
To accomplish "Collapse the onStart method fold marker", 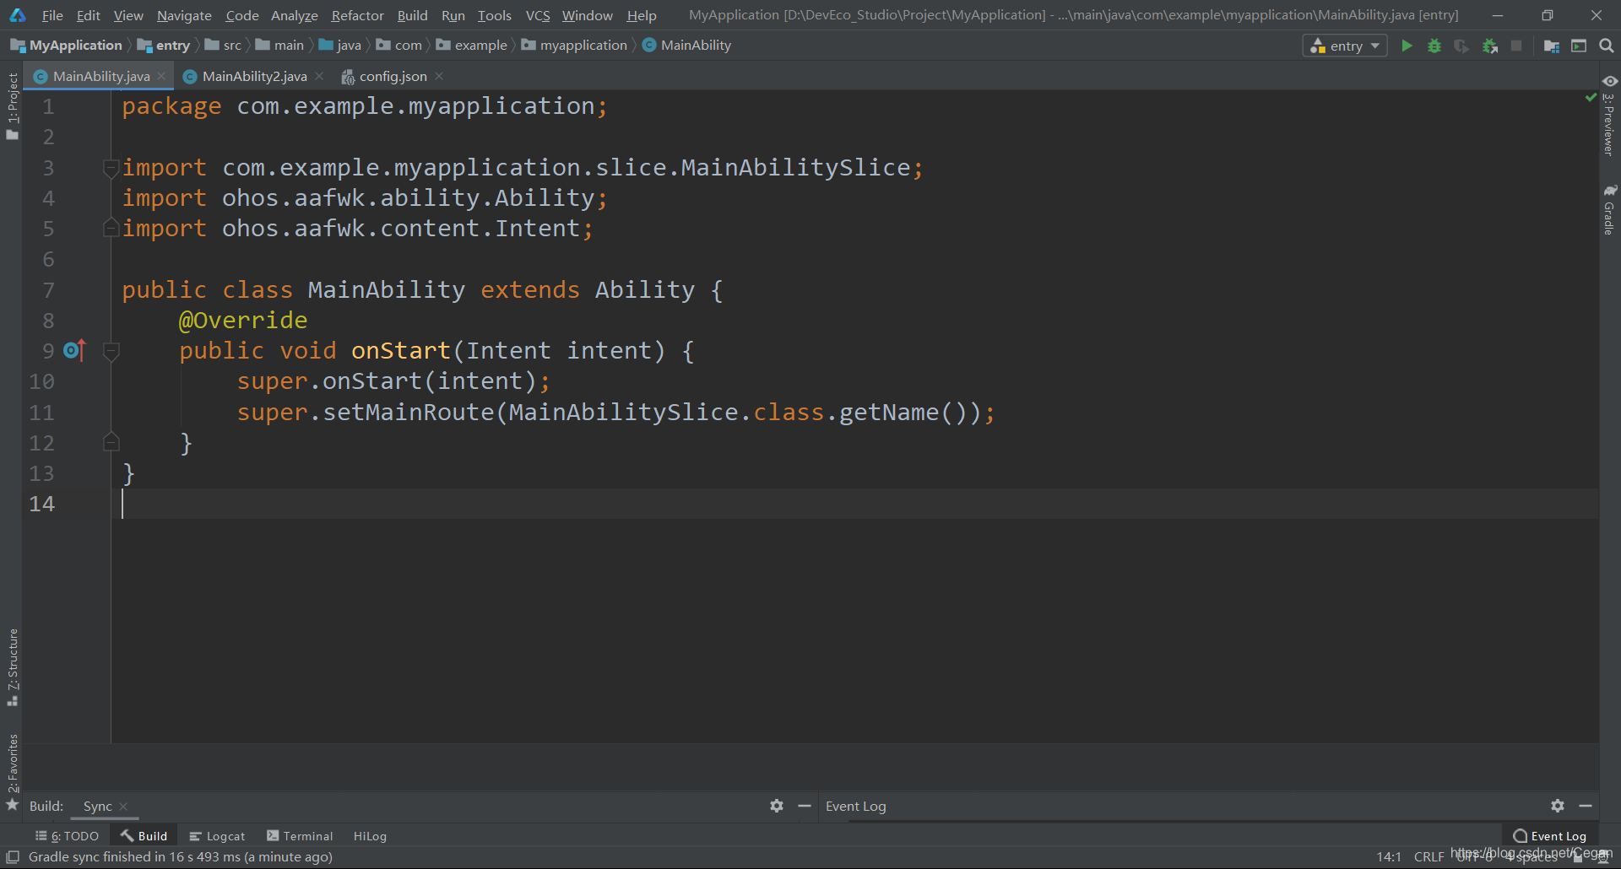I will tap(111, 350).
